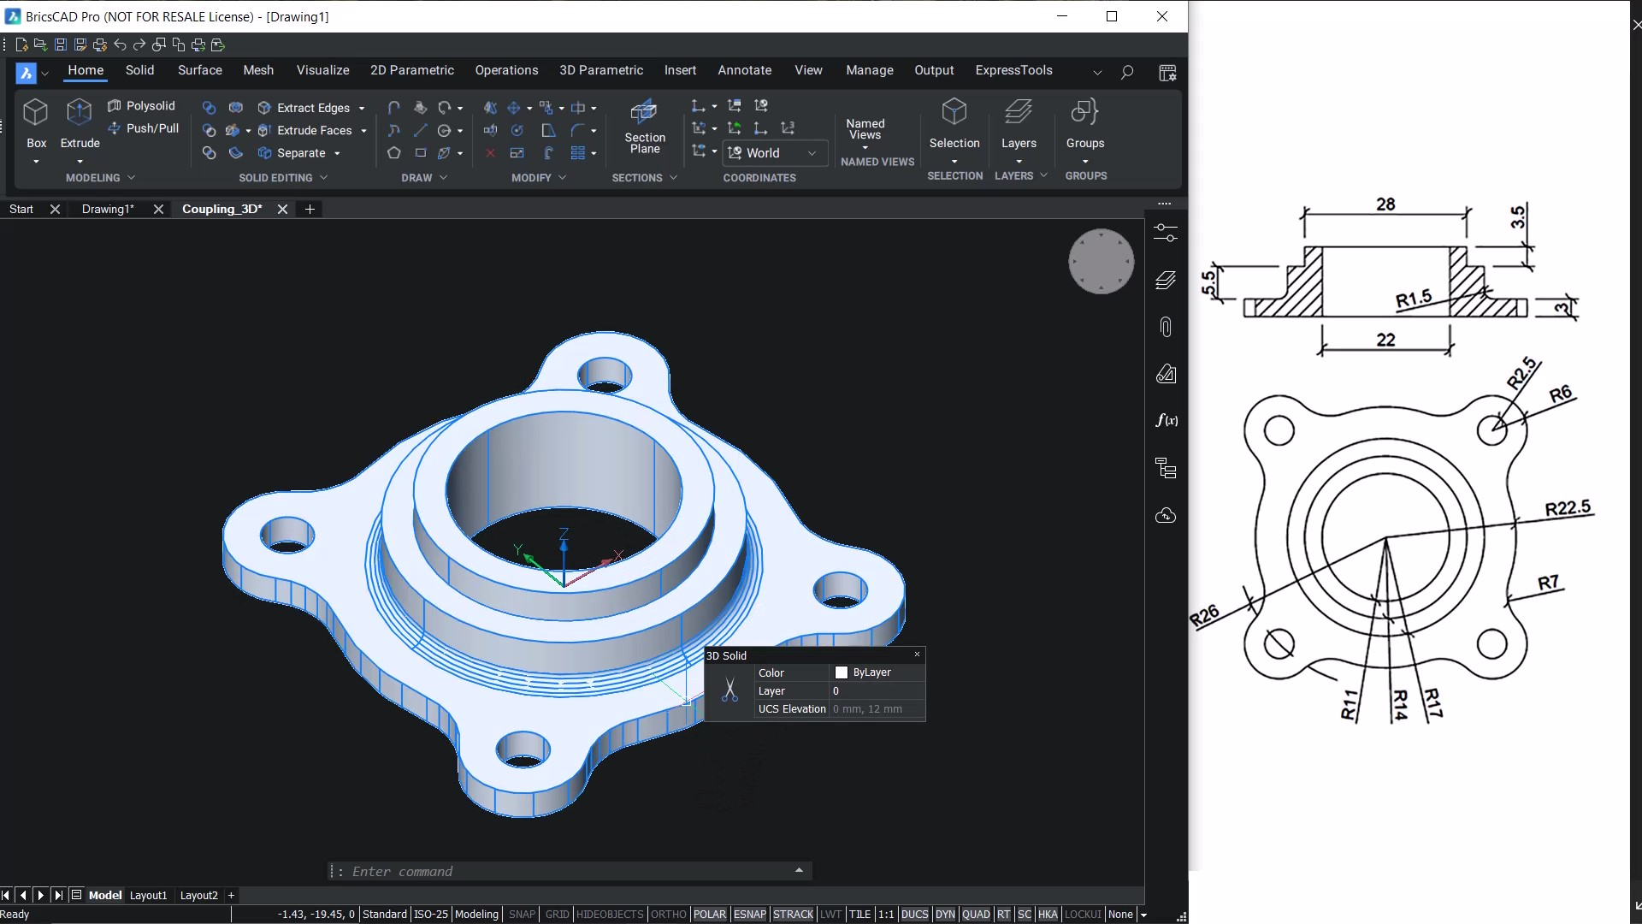The height and width of the screenshot is (924, 1642).
Task: Activate the Polysolid tool
Action: pyautogui.click(x=142, y=104)
